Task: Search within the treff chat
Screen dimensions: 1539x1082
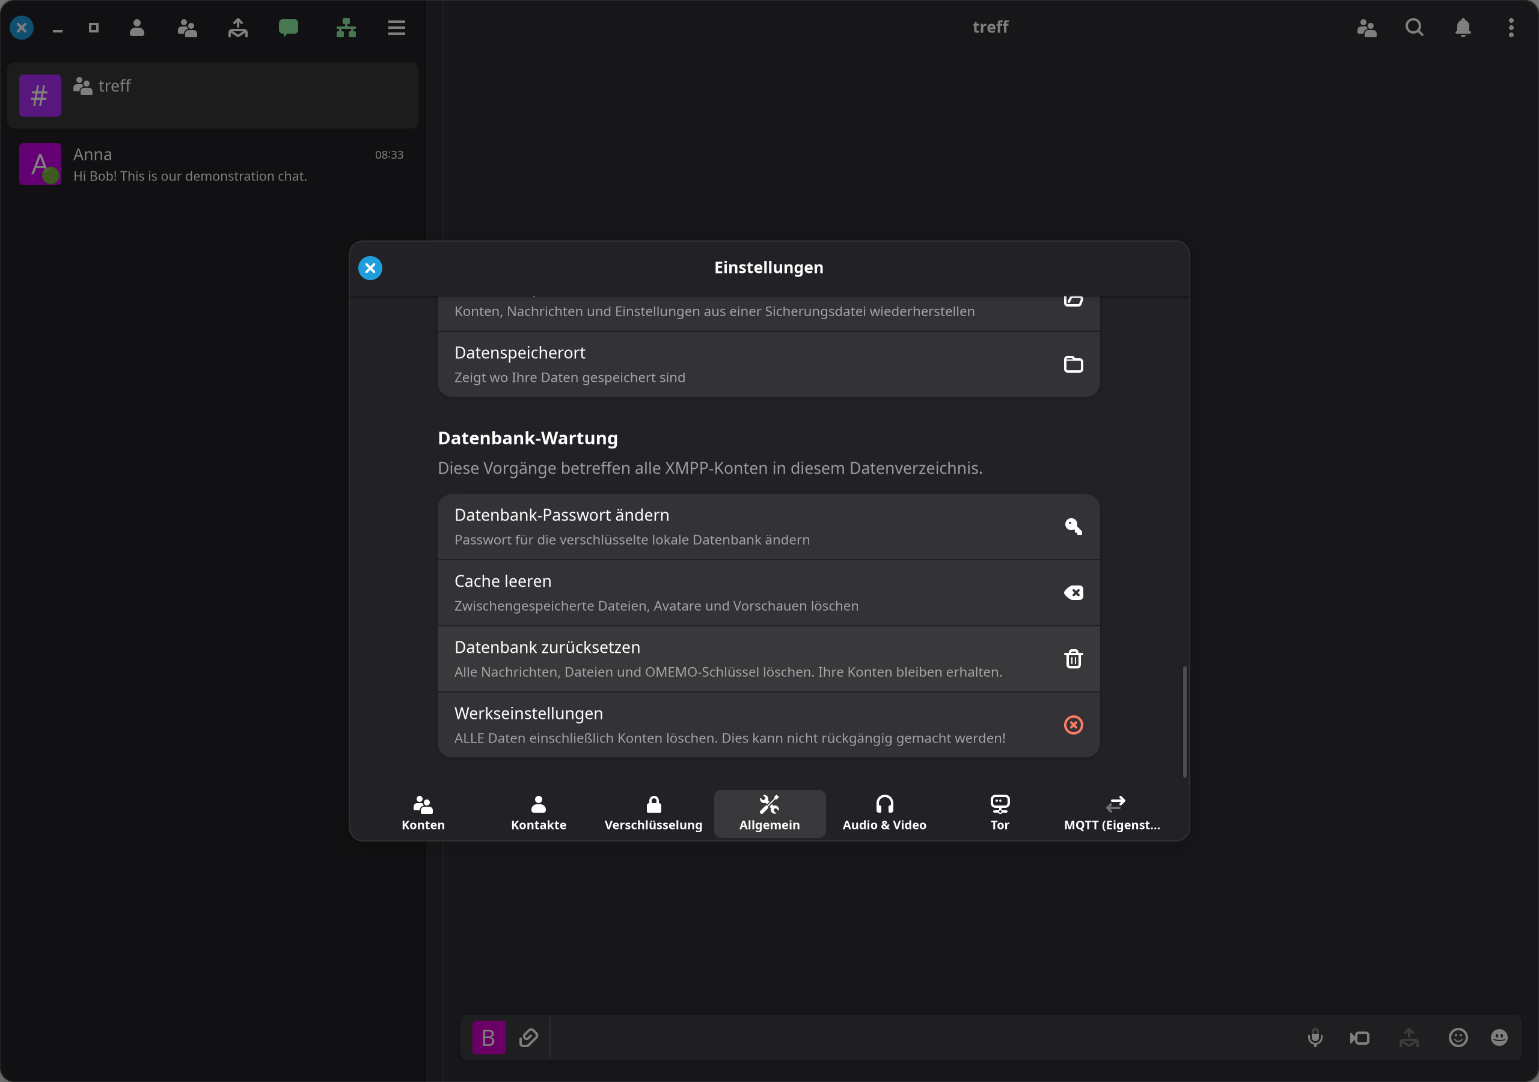Action: click(1415, 28)
